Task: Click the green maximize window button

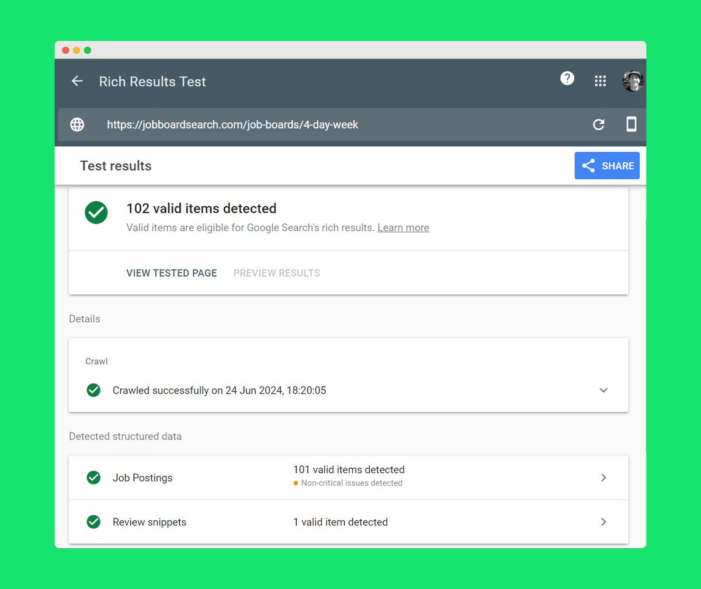Action: click(88, 50)
